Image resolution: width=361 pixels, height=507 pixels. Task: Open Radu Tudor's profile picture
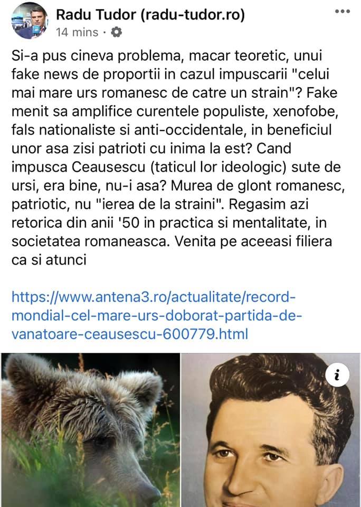coord(30,21)
